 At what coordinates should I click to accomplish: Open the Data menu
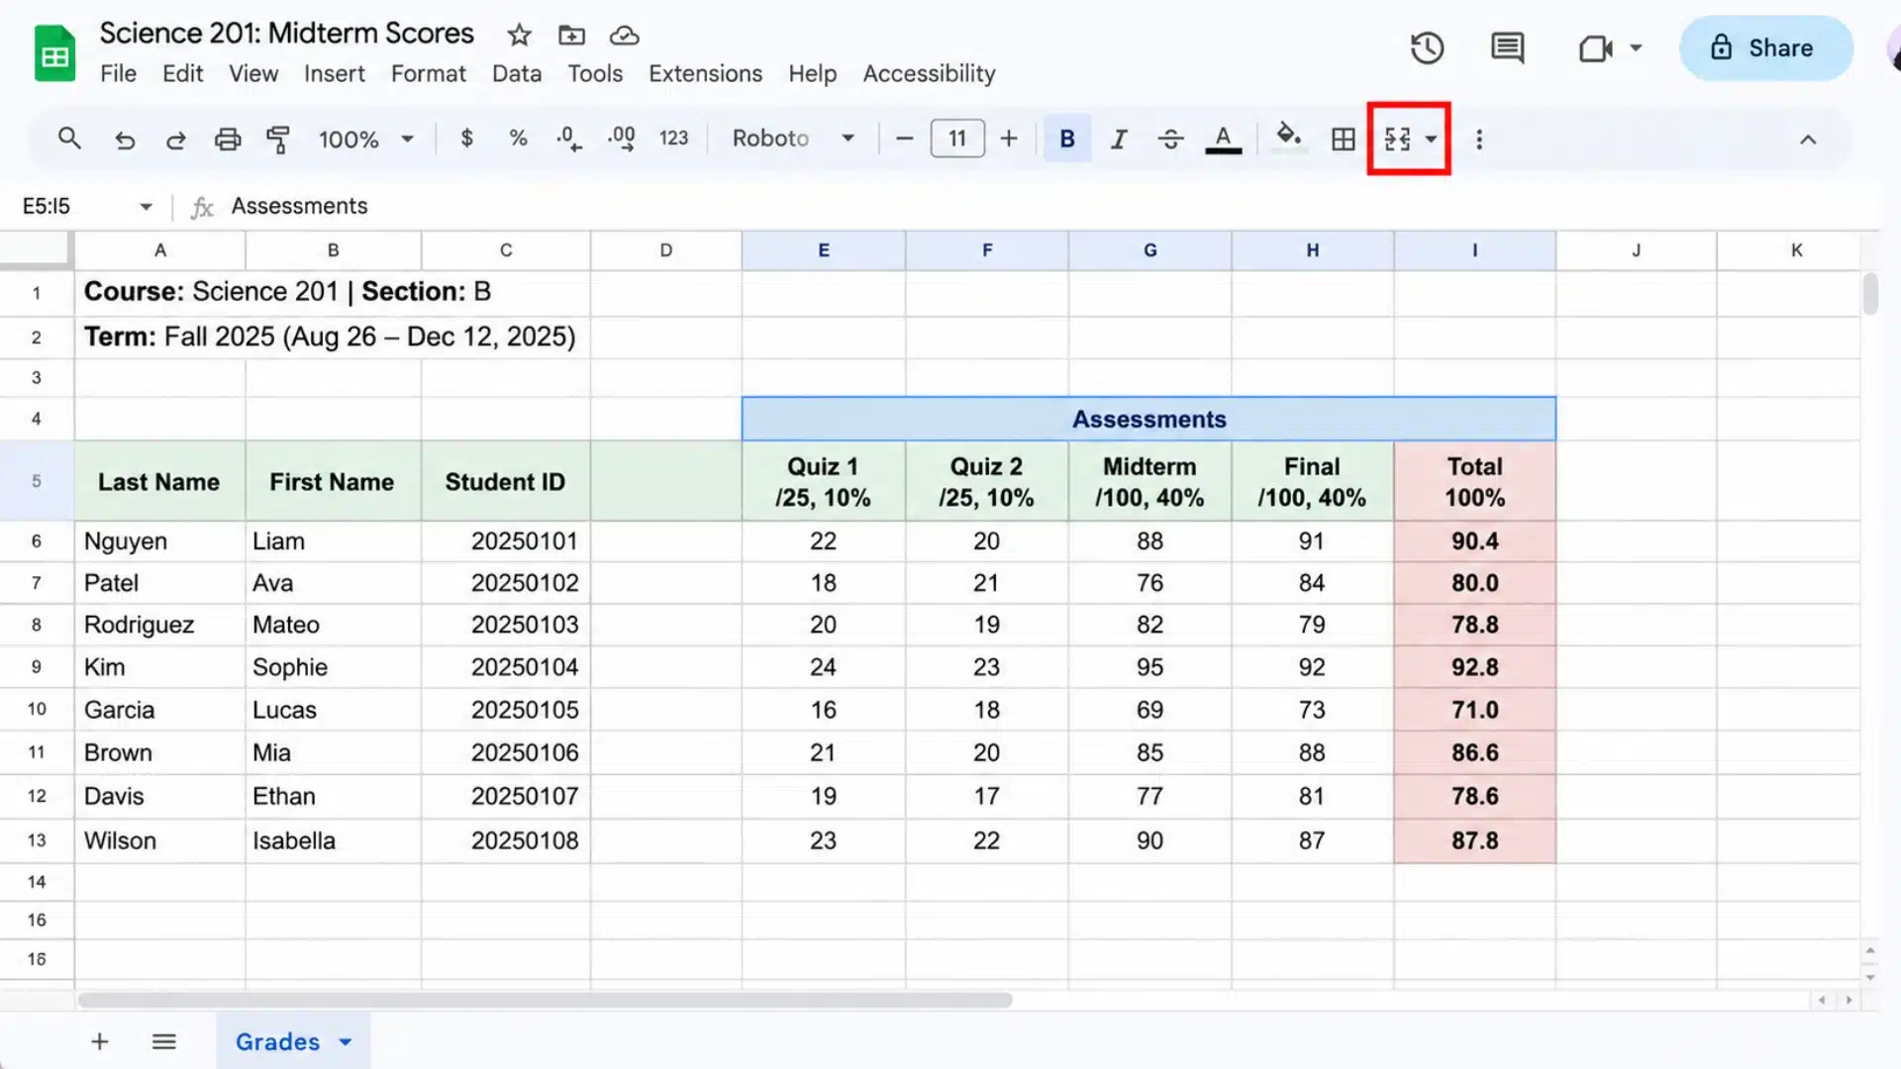pos(517,73)
